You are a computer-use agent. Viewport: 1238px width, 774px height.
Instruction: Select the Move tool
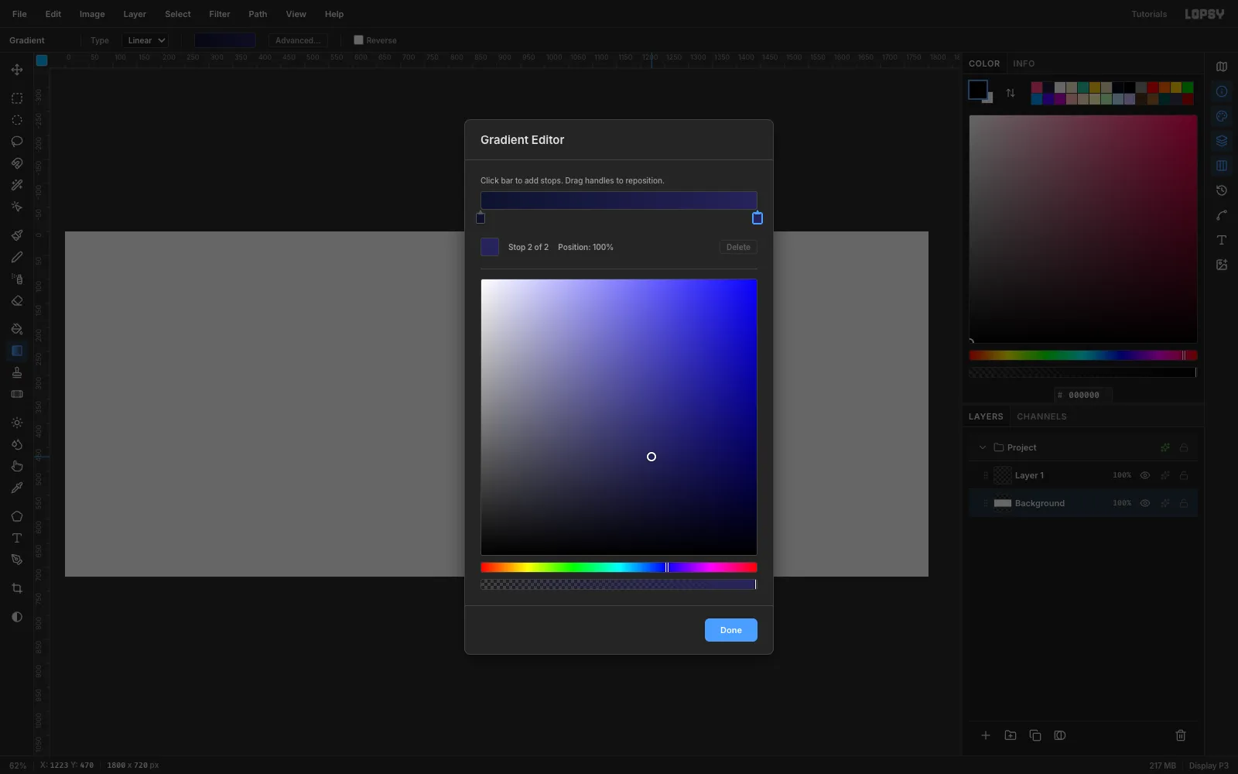click(x=16, y=70)
